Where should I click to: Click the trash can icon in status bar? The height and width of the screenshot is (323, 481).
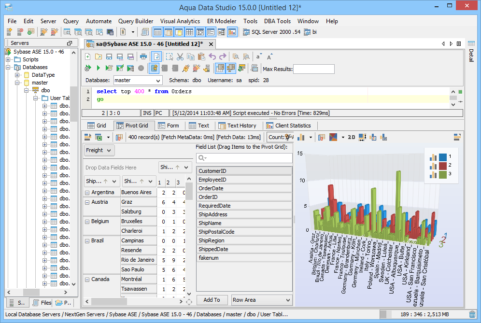pyautogui.click(x=472, y=314)
